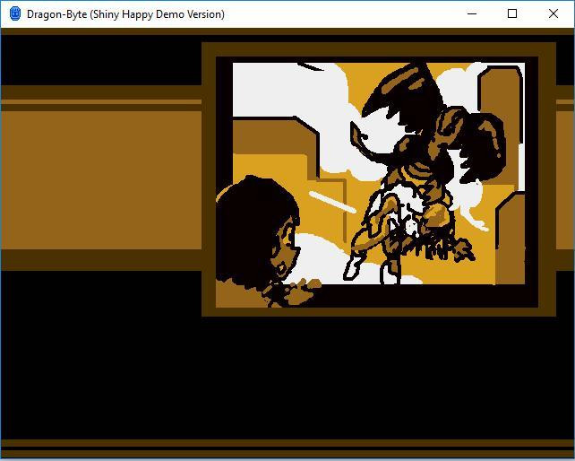Minimize the Dragon-Byte window
Viewport: 575px width, 461px height.
(x=472, y=14)
